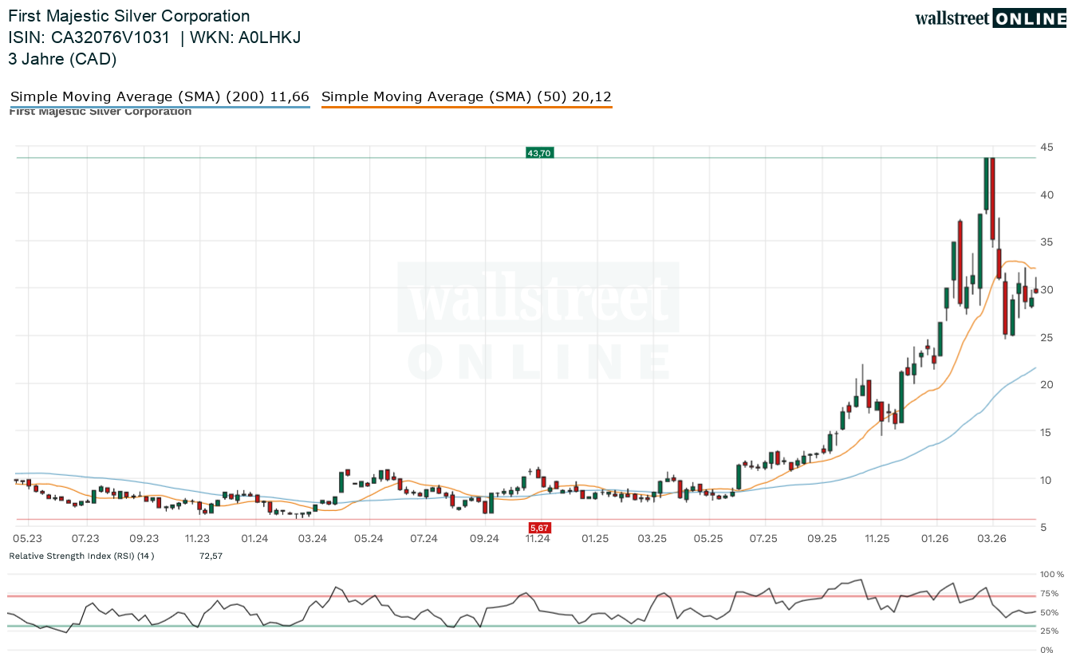Click the wallstreet ONLINE logo
This screenshot has width=1076, height=672.
point(990,18)
